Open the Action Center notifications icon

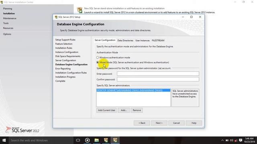pyautogui.click(x=241, y=140)
